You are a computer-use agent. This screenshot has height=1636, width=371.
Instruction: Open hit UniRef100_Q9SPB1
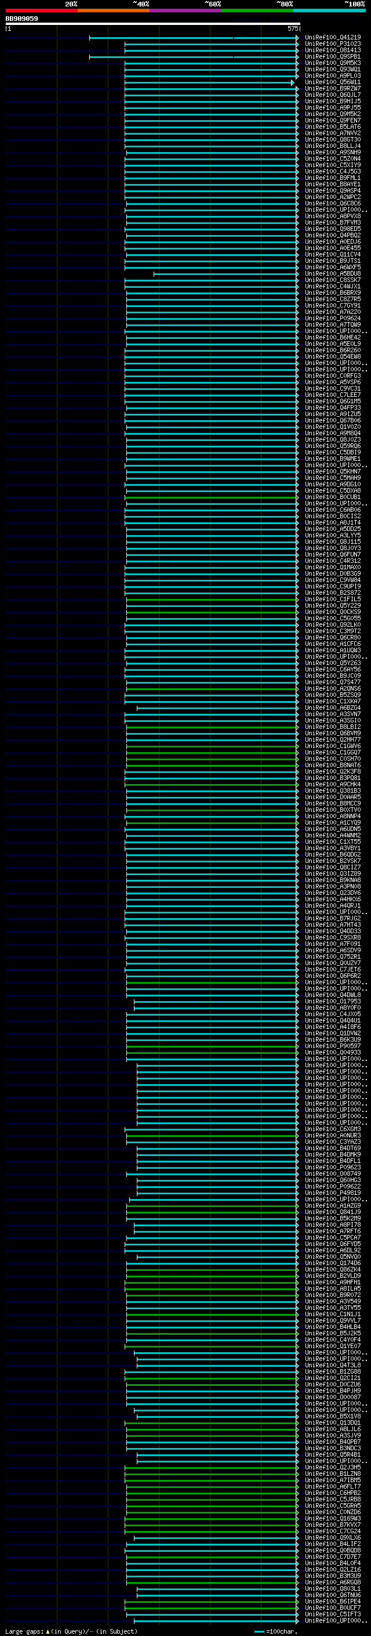(333, 56)
